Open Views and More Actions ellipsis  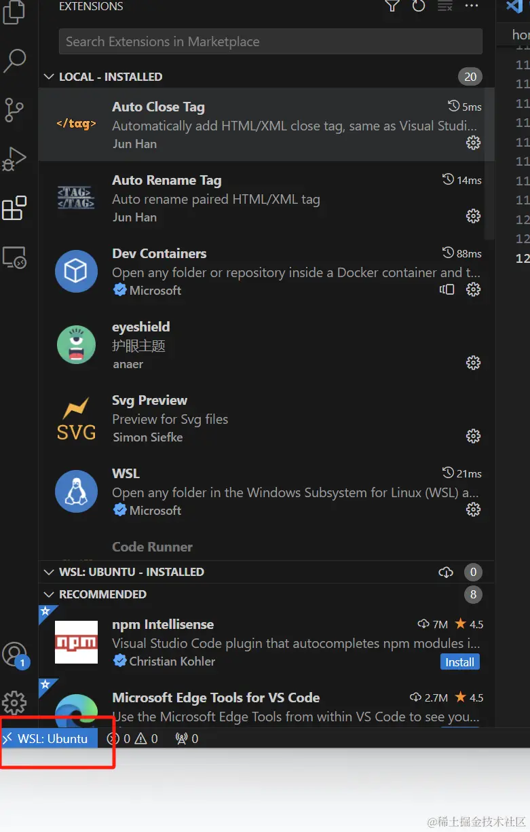(x=472, y=6)
